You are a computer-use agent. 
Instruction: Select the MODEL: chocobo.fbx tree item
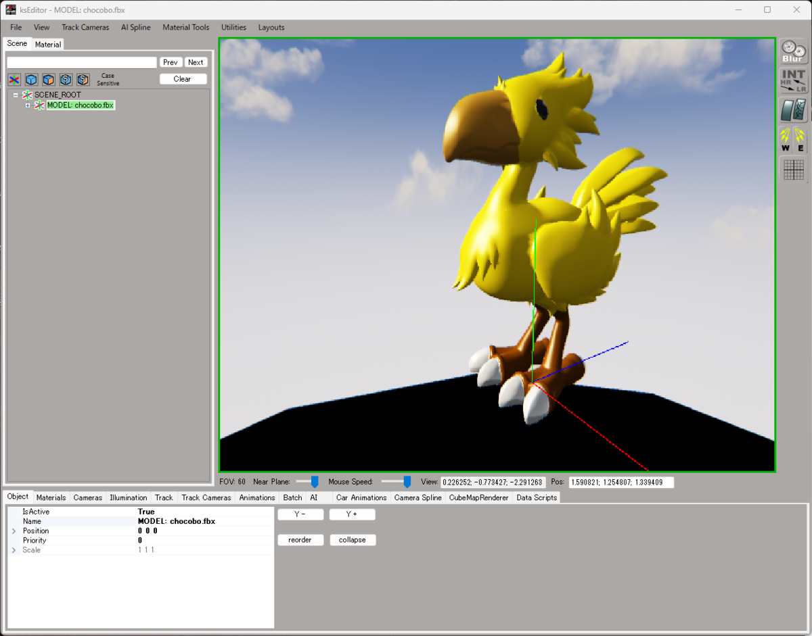pyautogui.click(x=81, y=105)
